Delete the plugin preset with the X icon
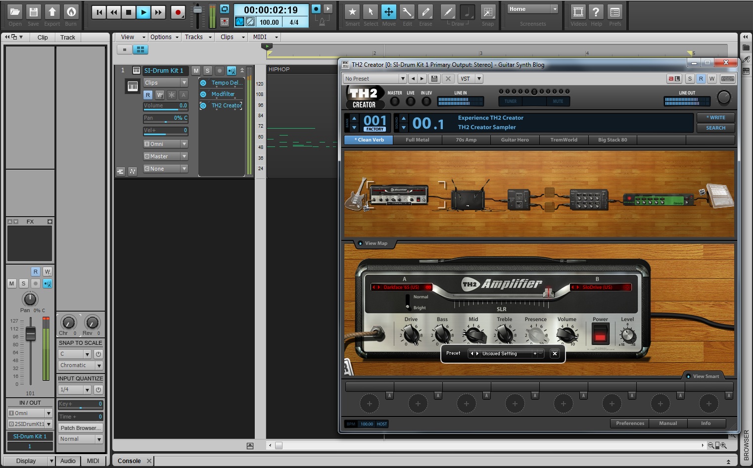The height and width of the screenshot is (468, 753). pos(448,79)
